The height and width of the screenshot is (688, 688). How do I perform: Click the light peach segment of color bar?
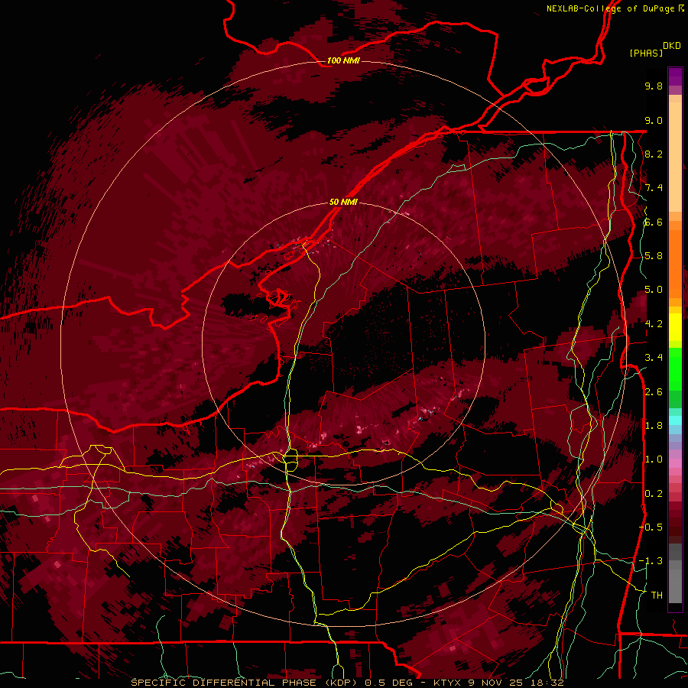675,158
